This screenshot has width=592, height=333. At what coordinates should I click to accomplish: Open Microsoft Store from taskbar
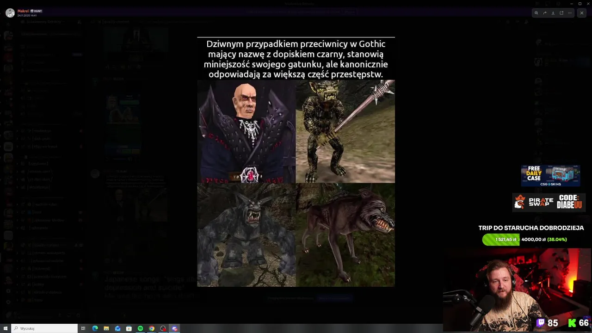[x=129, y=328]
